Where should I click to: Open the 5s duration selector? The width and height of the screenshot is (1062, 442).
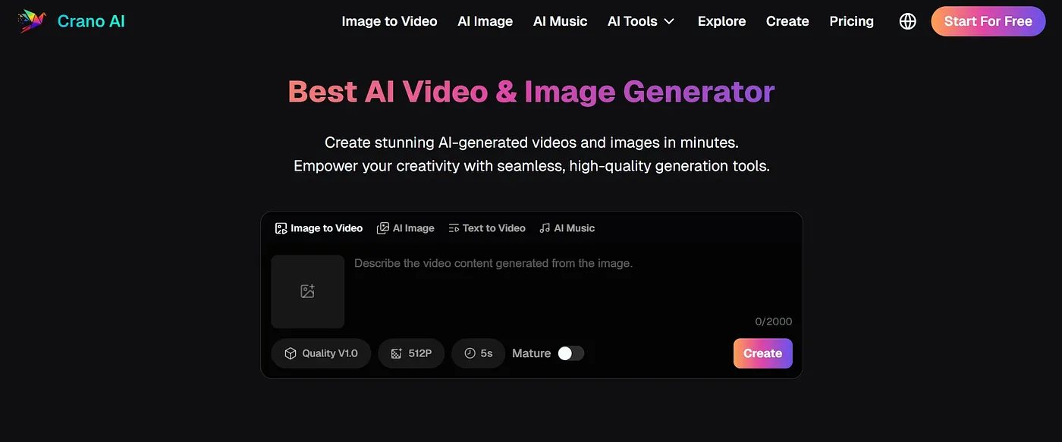[x=478, y=353]
